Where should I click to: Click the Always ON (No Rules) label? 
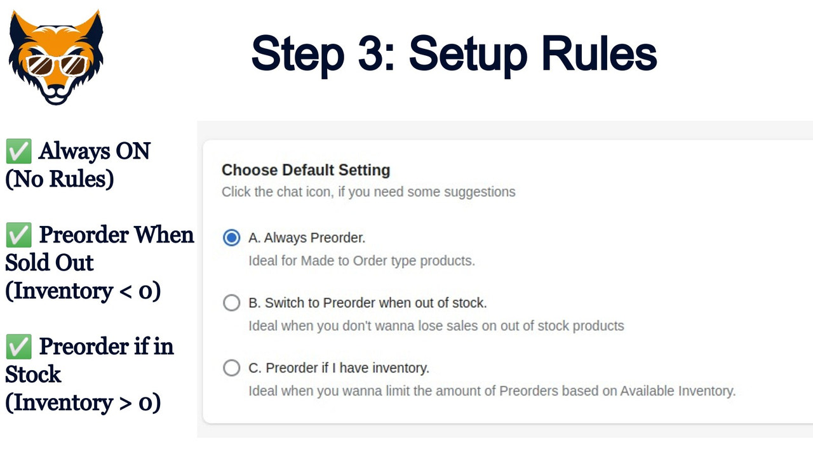(x=76, y=165)
